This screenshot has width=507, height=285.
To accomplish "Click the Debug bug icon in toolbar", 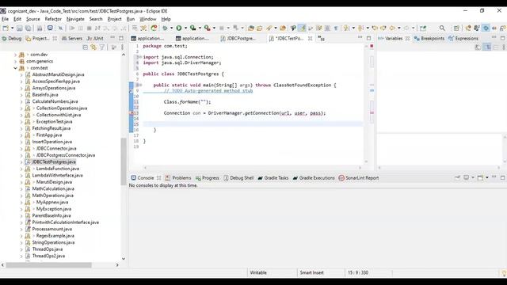I will pyautogui.click(x=165, y=28).
